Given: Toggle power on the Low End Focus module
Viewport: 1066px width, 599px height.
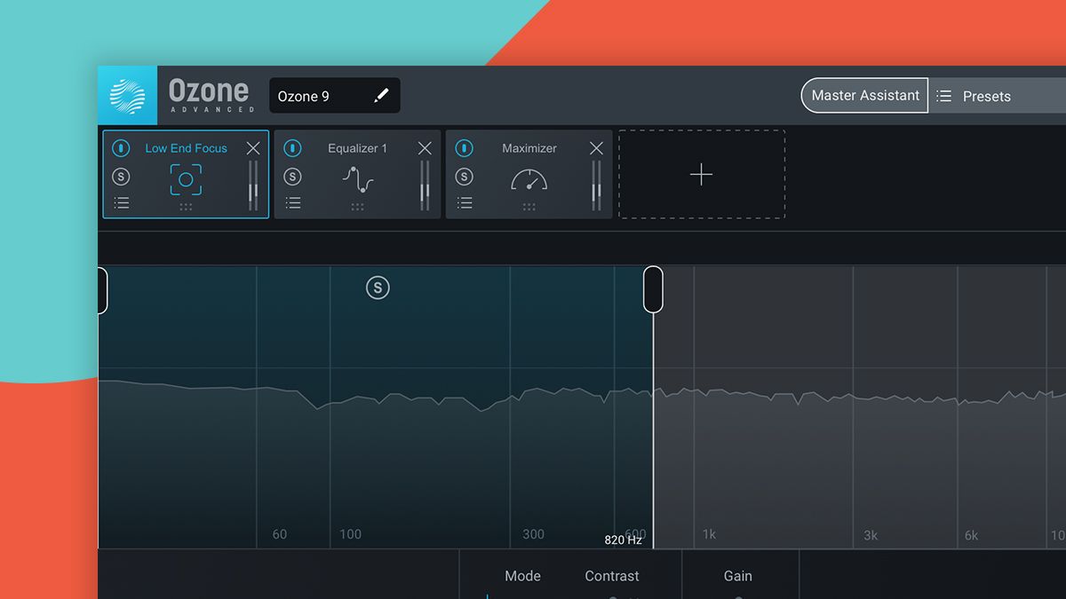Looking at the screenshot, I should [122, 148].
